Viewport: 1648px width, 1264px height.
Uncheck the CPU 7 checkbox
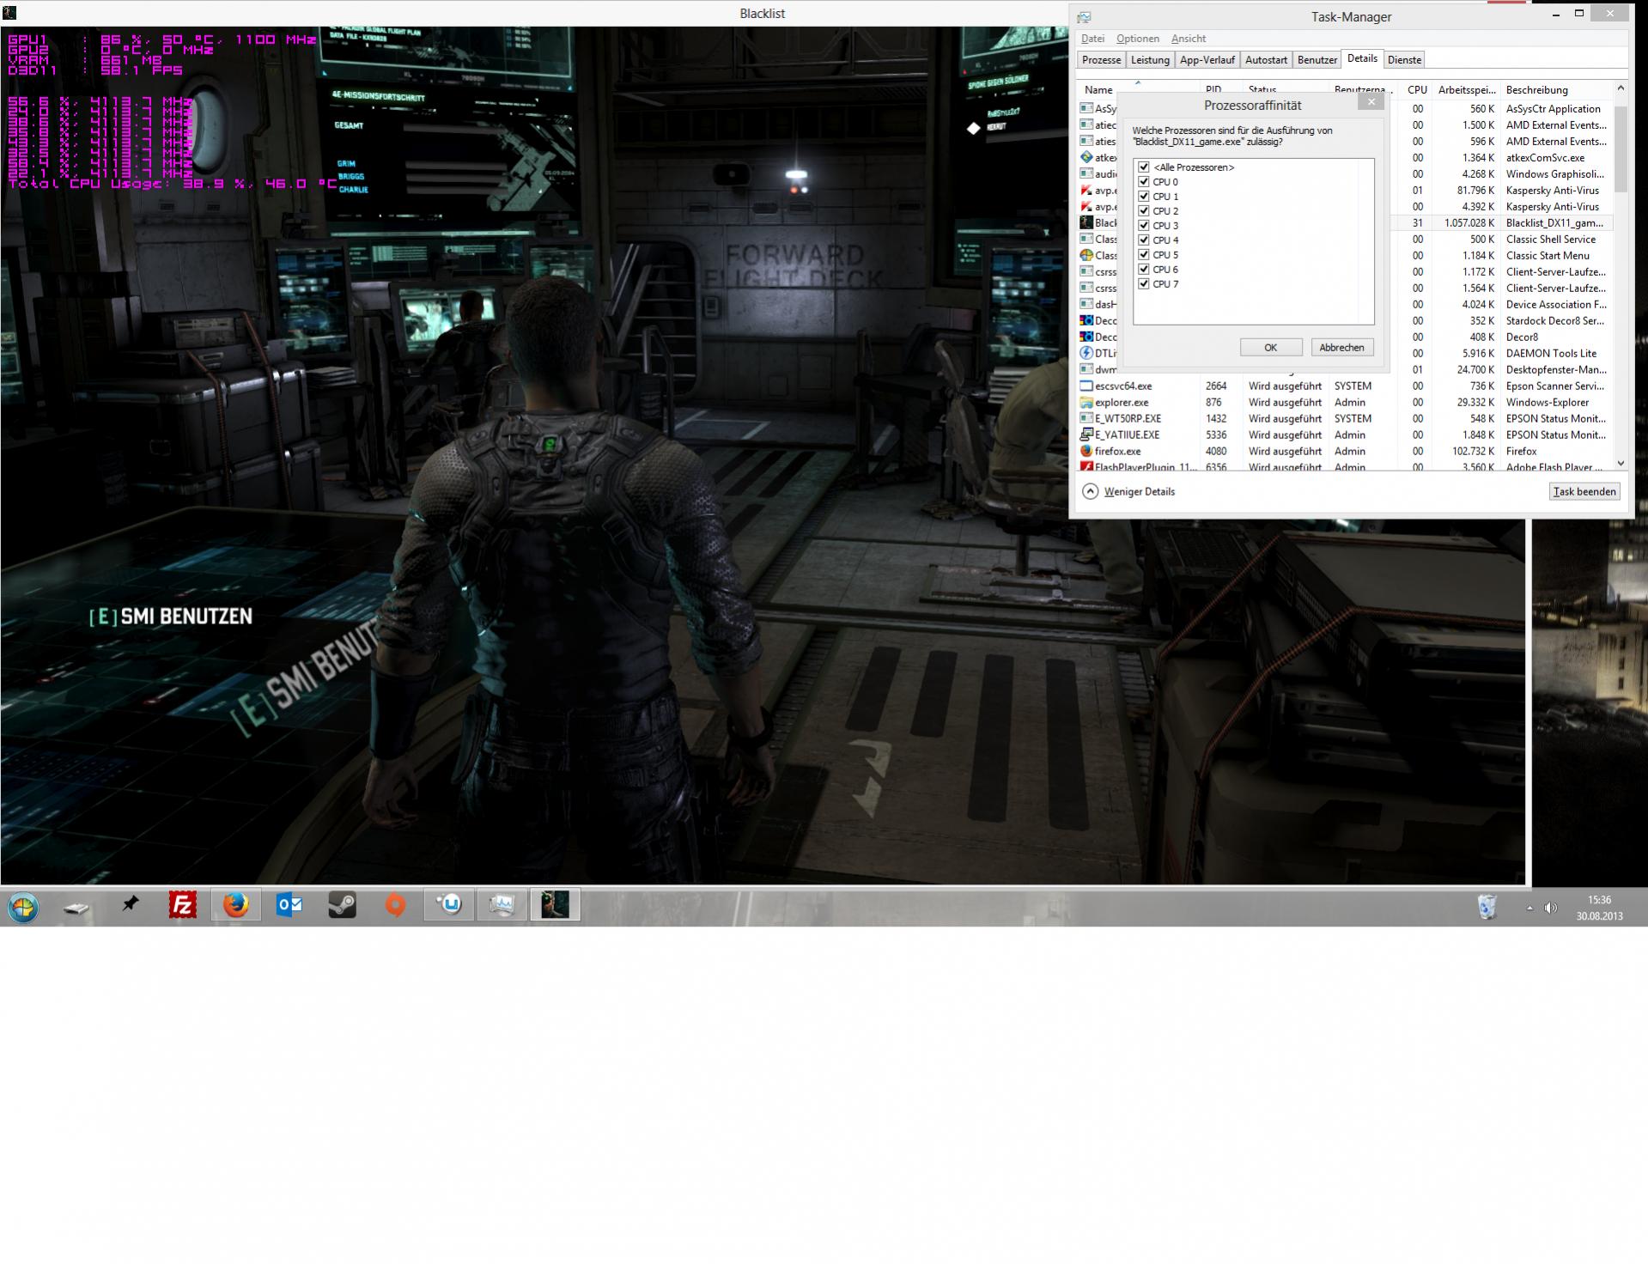click(1144, 284)
